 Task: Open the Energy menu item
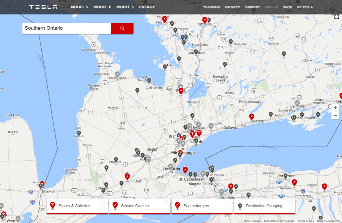click(x=147, y=7)
